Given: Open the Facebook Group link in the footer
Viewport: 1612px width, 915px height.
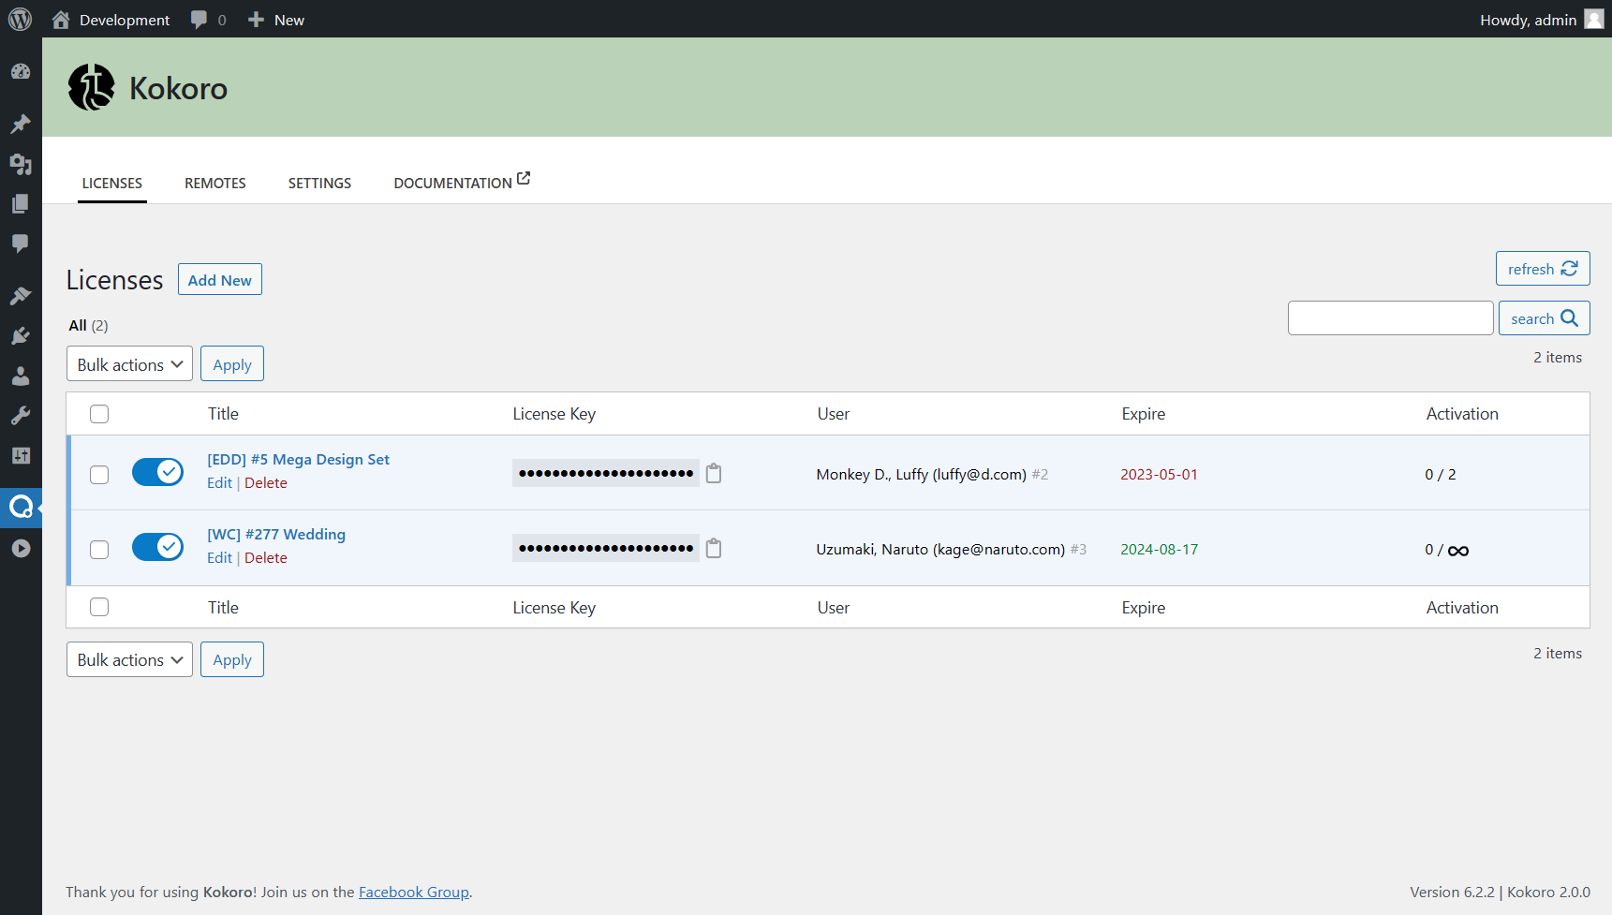Looking at the screenshot, I should click(x=414, y=892).
